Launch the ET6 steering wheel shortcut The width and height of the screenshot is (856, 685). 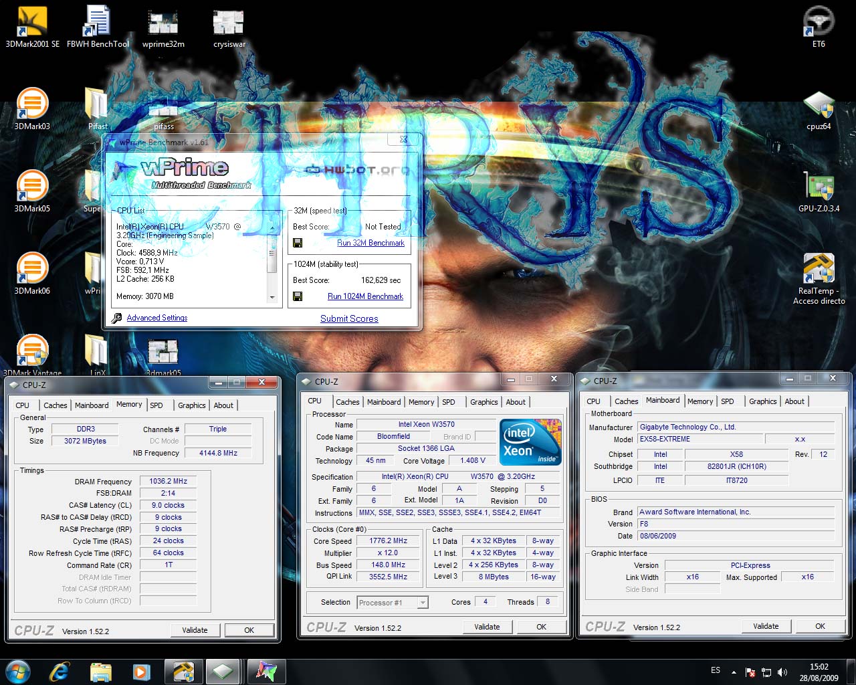coord(819,27)
